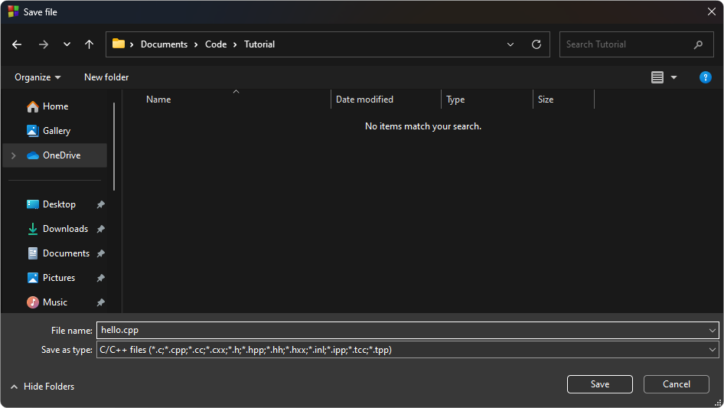Click the Save file dialog app icon
Viewport: 724px width, 408px height.
pos(13,12)
